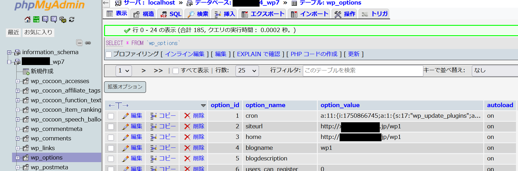Select checkbox for home row

[111, 137]
